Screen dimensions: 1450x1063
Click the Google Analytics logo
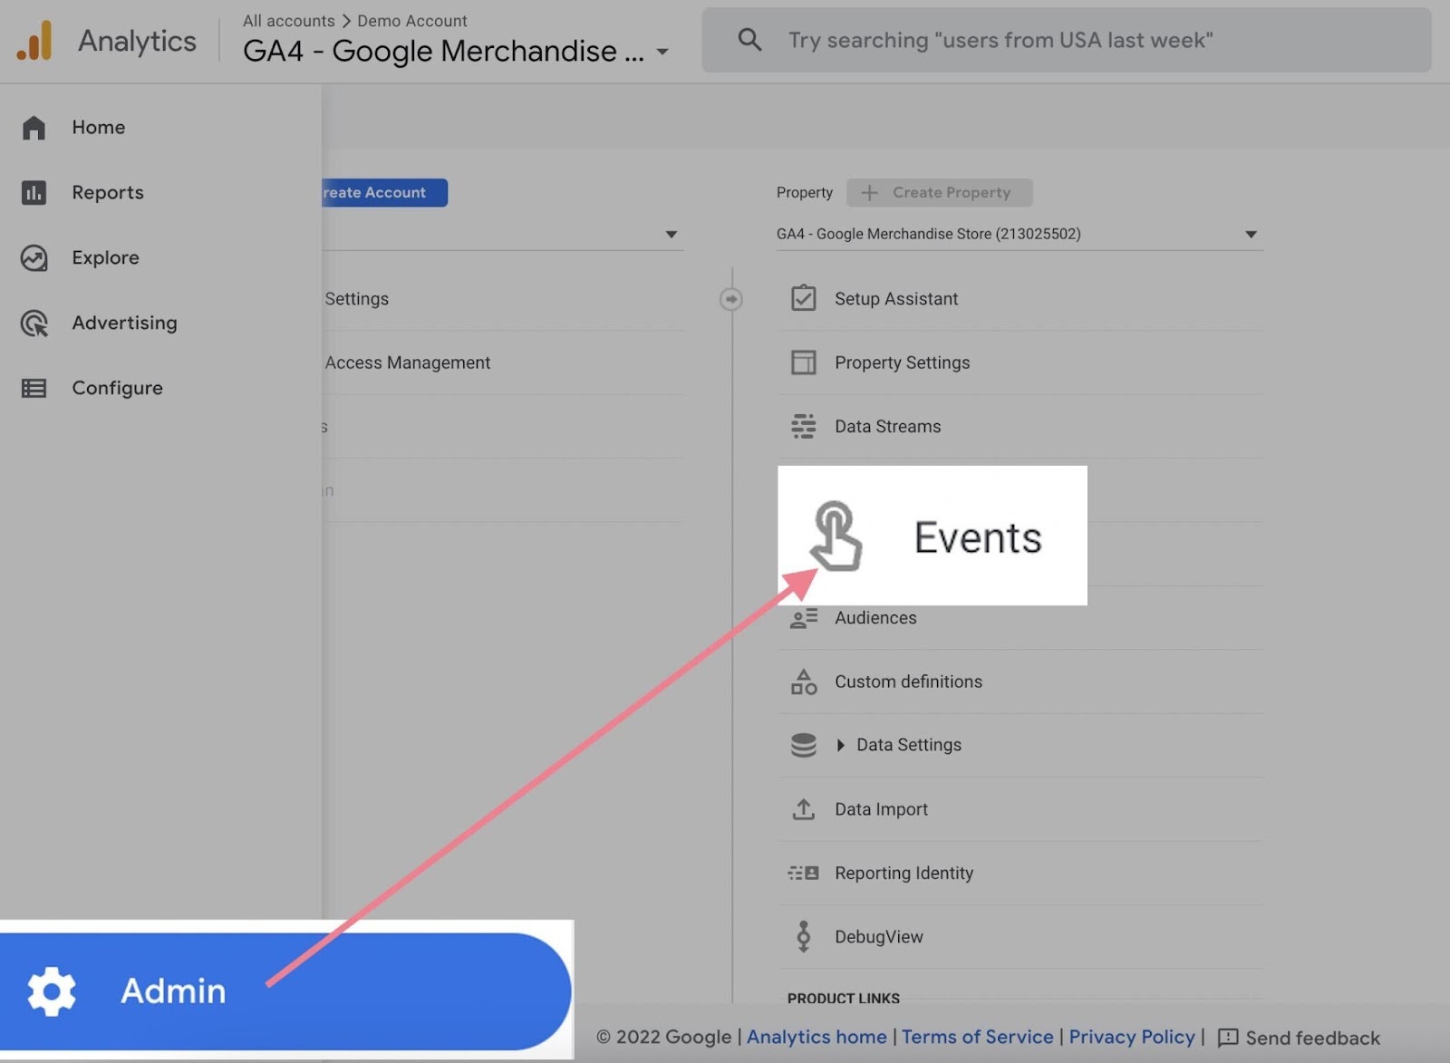pyautogui.click(x=35, y=40)
